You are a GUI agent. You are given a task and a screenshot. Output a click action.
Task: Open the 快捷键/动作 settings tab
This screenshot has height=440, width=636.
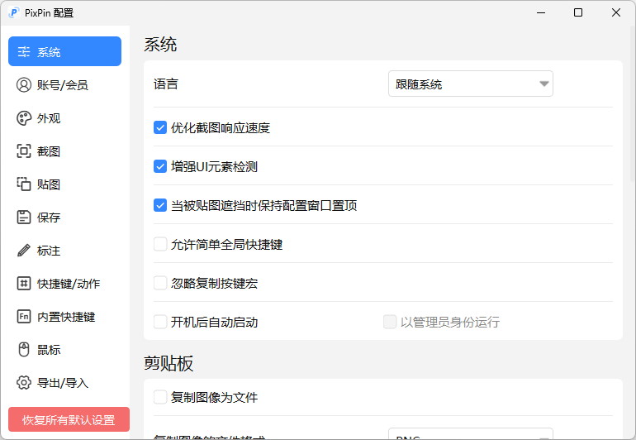click(x=69, y=284)
